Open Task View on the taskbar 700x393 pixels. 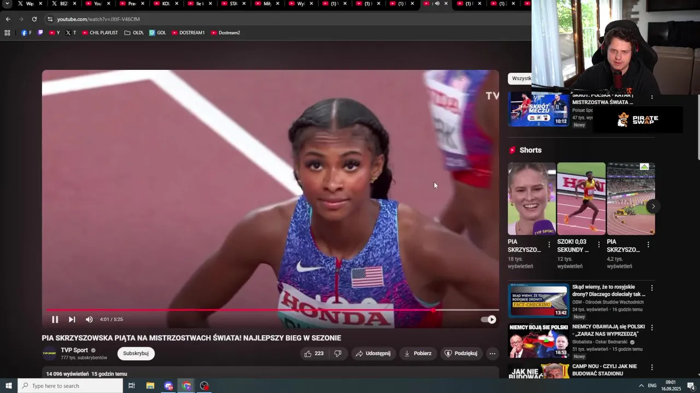132,386
